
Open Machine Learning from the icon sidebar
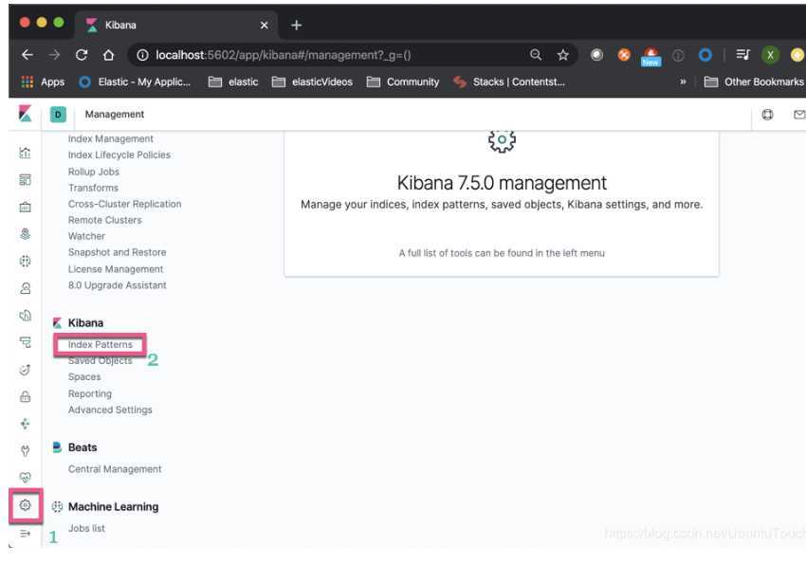coord(25,261)
